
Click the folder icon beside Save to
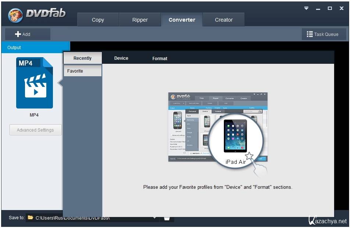(31, 218)
